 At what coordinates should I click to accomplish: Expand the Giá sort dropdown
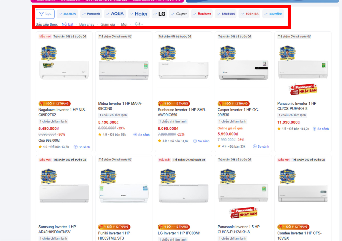tap(139, 24)
